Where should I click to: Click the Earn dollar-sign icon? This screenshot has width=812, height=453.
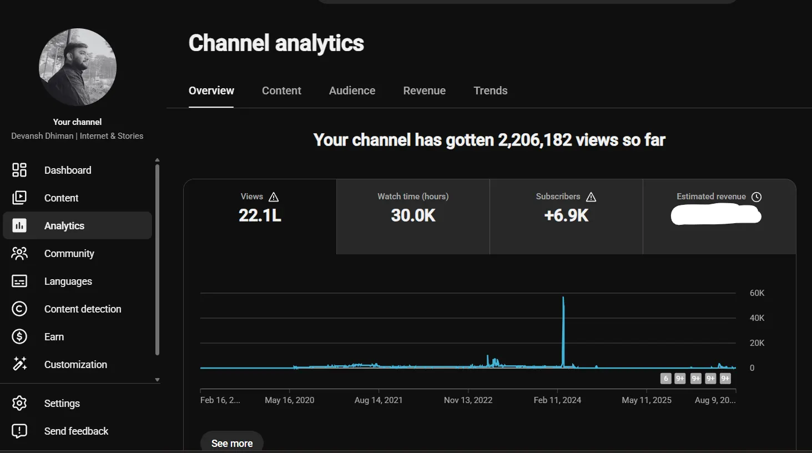19,336
